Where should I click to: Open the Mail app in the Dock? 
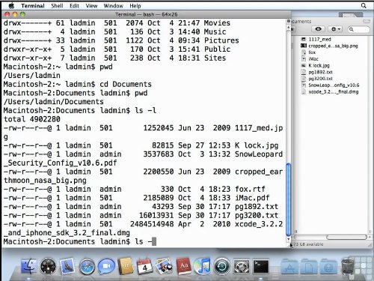pos(67,266)
